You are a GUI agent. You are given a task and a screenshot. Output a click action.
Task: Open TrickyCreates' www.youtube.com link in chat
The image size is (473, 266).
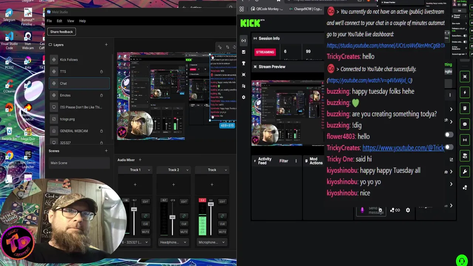[x=403, y=148]
